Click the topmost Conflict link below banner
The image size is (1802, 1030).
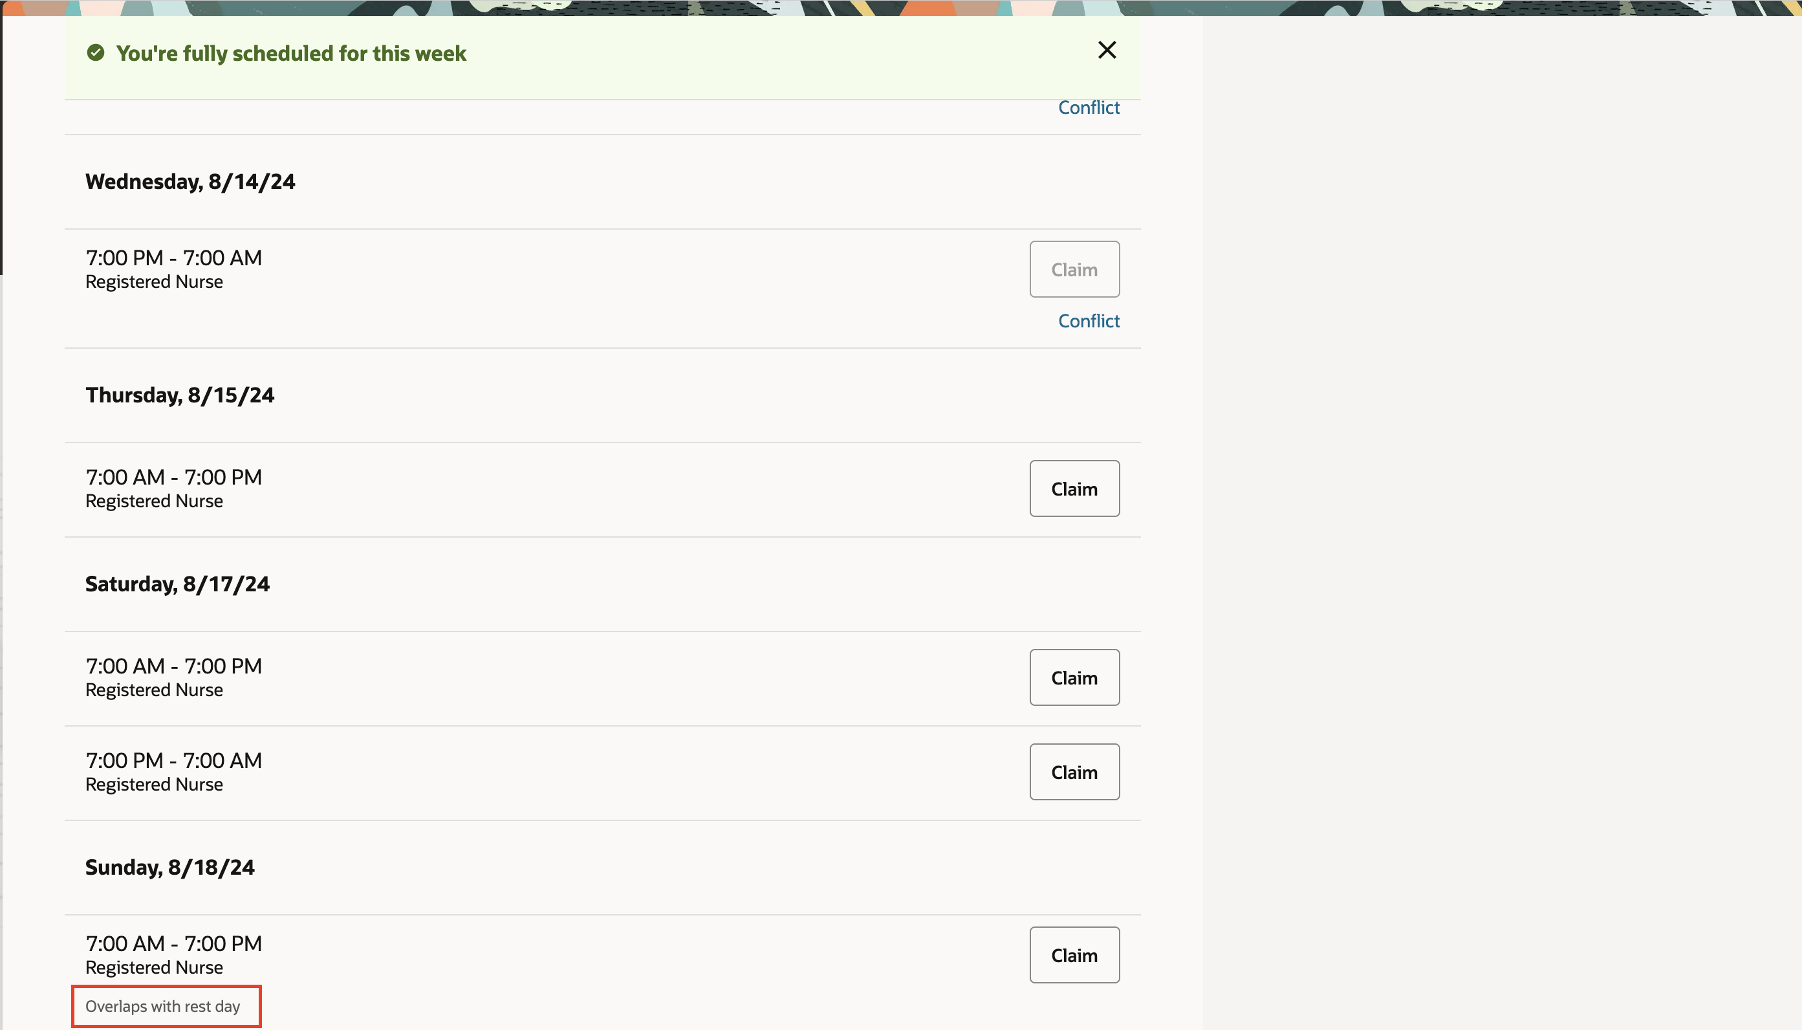point(1089,107)
